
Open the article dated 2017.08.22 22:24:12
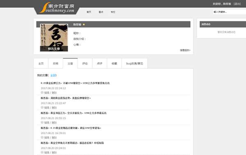point(75,83)
